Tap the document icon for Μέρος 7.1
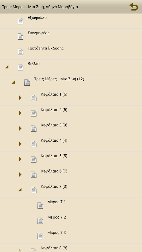The height and width of the screenshot is (252, 142). (x=40, y=205)
